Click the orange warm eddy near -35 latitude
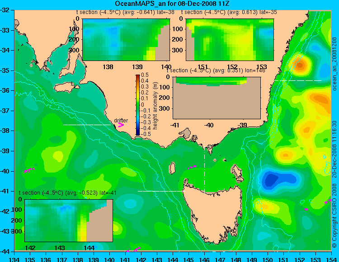Viewport: 339px width, 262px height. pos(300,65)
